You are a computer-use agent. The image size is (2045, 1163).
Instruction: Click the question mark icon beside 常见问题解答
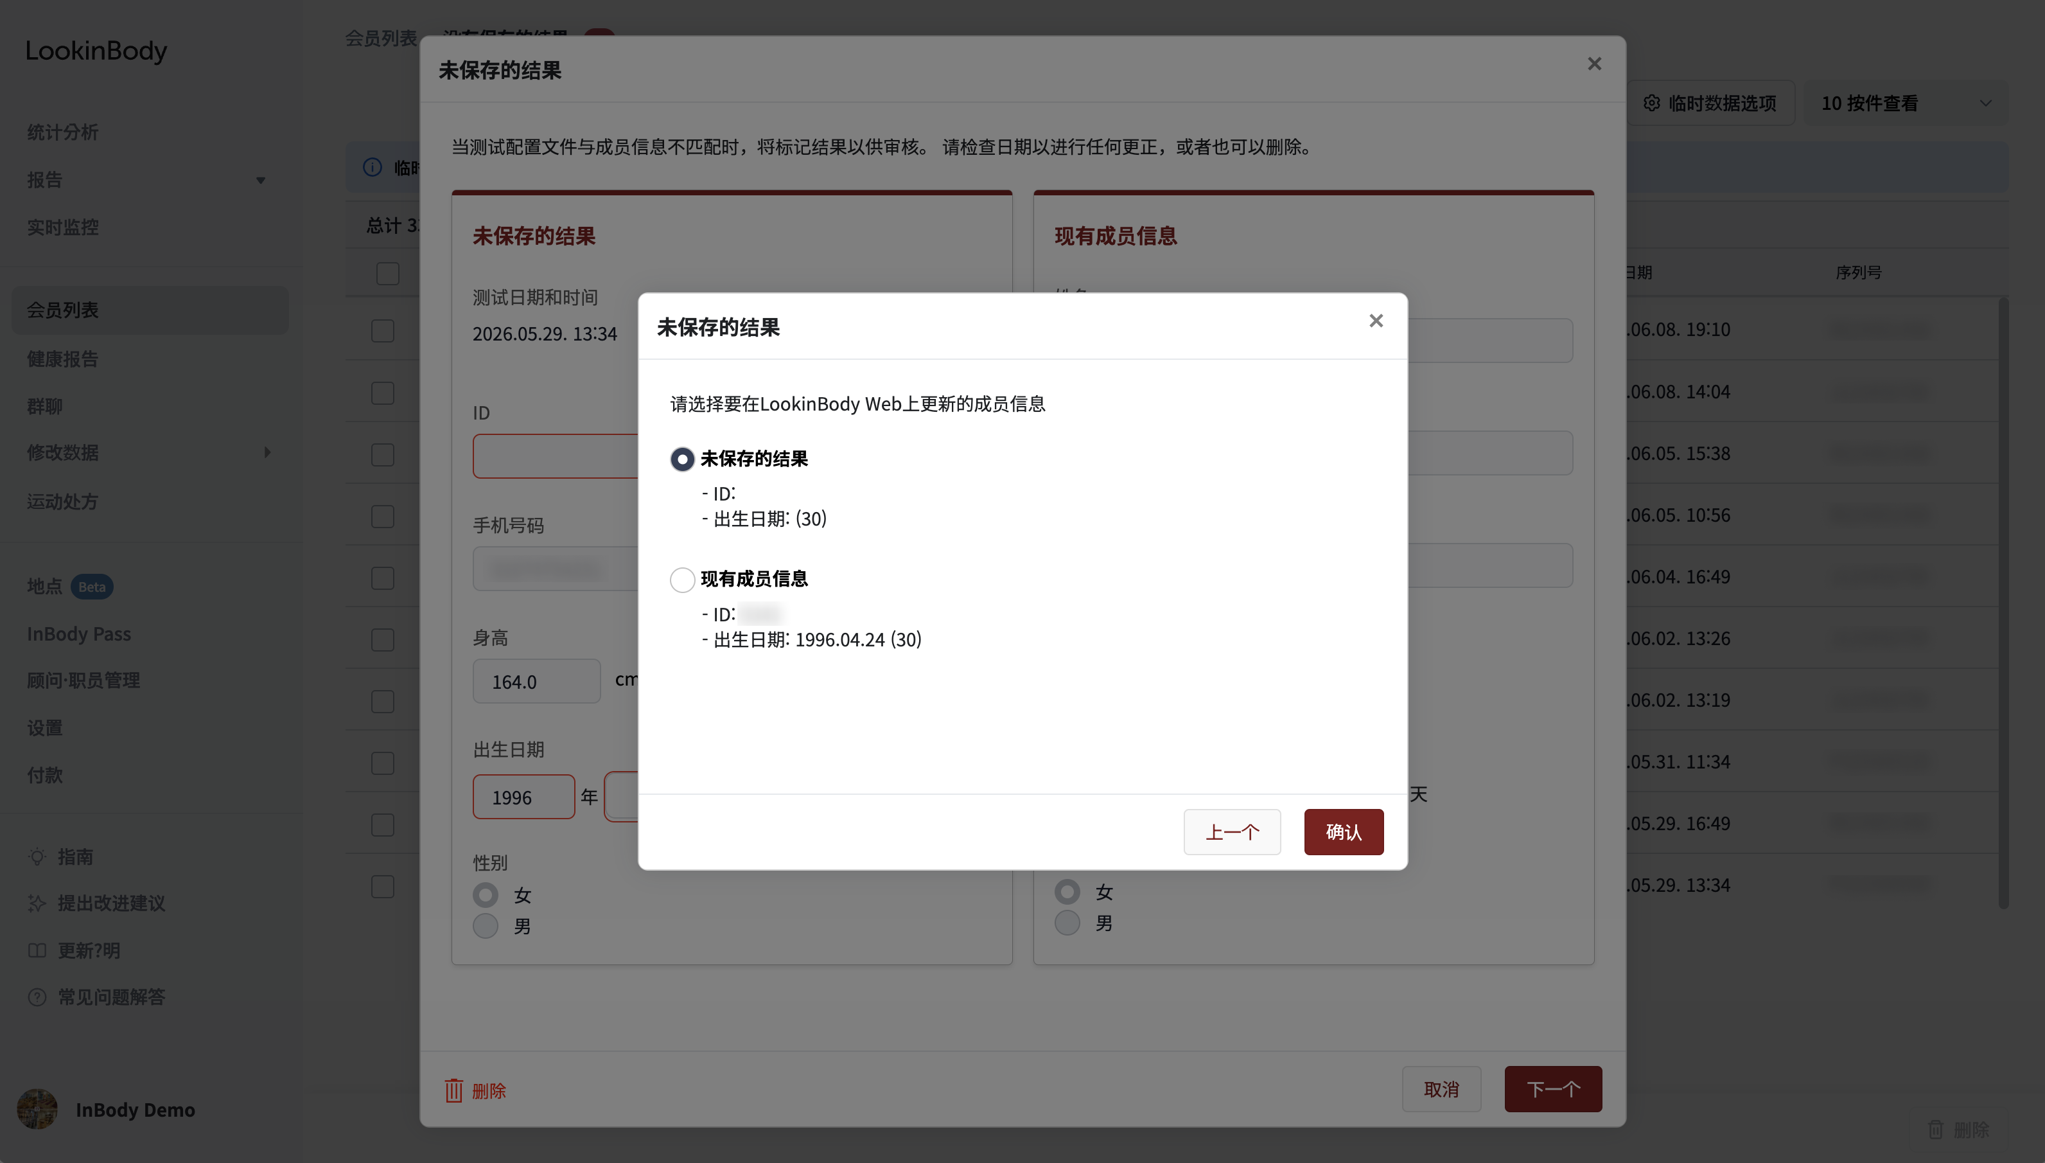pyautogui.click(x=37, y=997)
